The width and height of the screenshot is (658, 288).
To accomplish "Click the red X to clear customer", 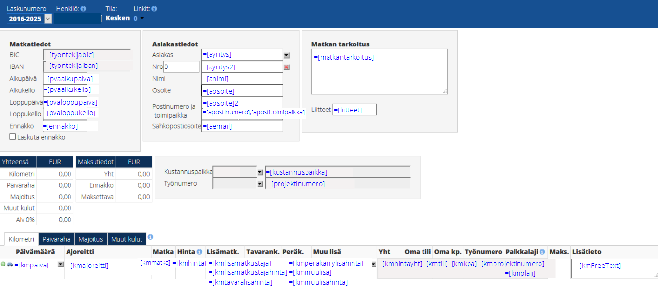I will 287,67.
